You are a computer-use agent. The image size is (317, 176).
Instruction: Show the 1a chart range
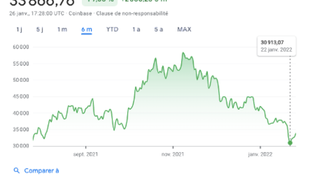pos(136,30)
